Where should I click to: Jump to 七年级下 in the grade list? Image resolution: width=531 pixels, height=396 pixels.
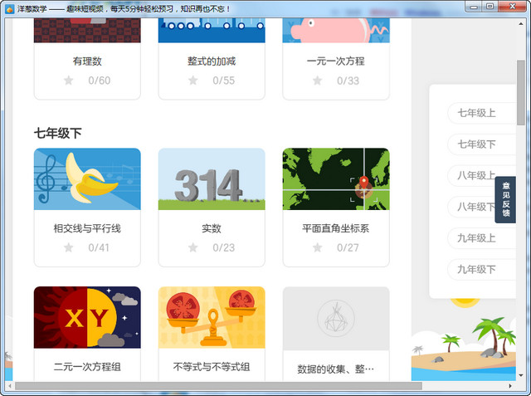tap(481, 144)
